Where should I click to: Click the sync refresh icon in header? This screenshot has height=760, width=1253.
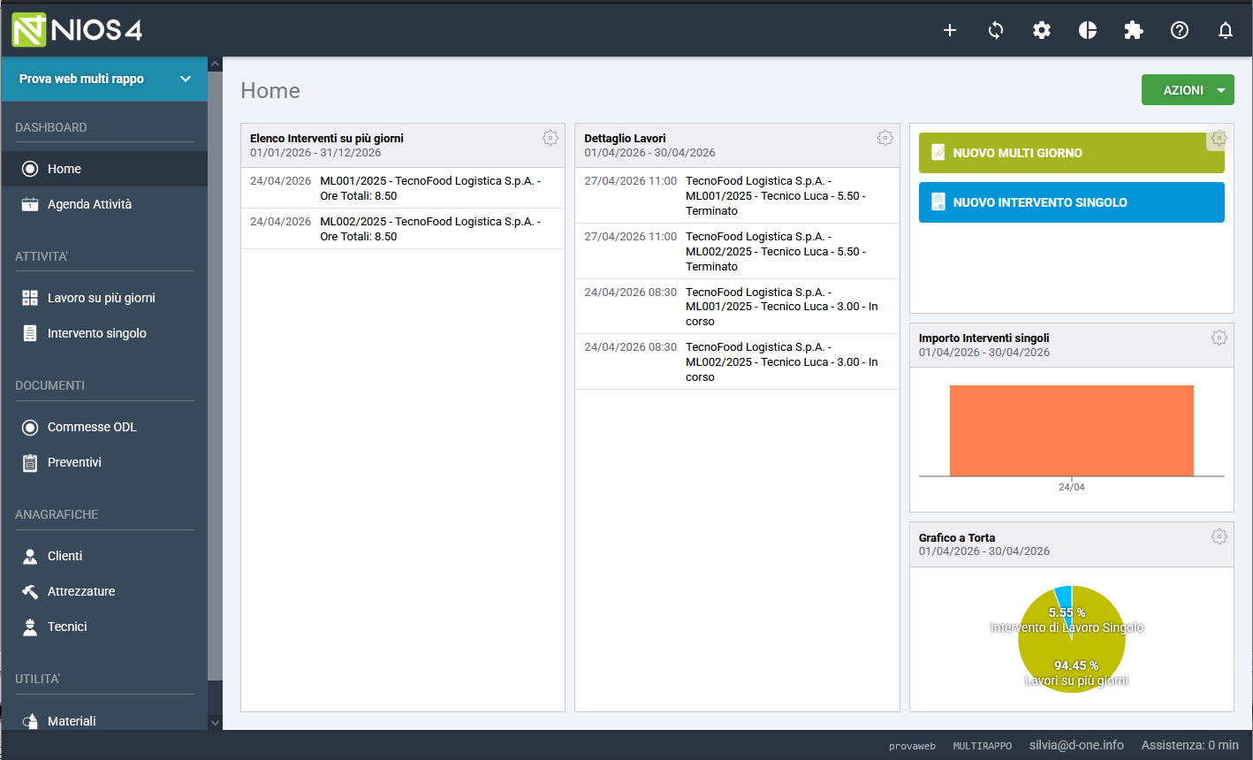point(996,30)
